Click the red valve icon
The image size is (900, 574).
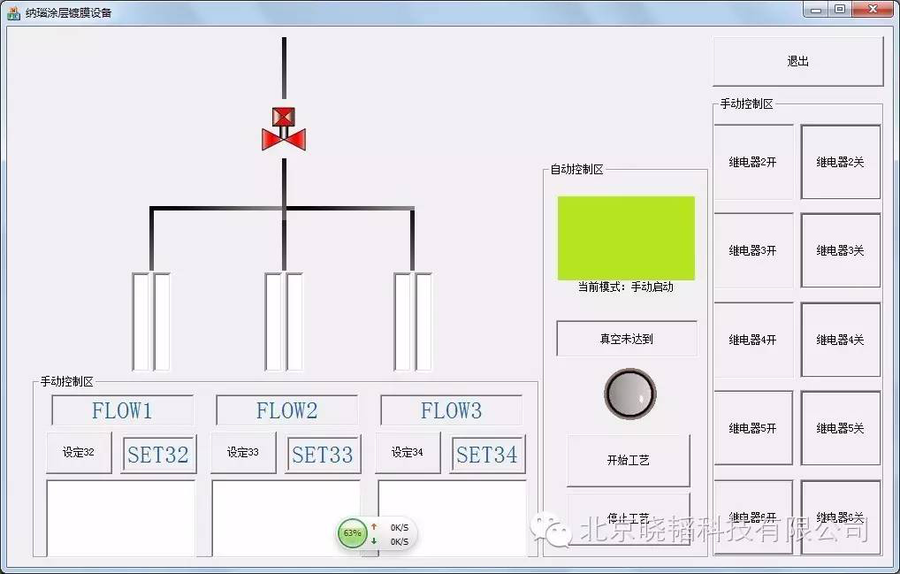point(284,129)
